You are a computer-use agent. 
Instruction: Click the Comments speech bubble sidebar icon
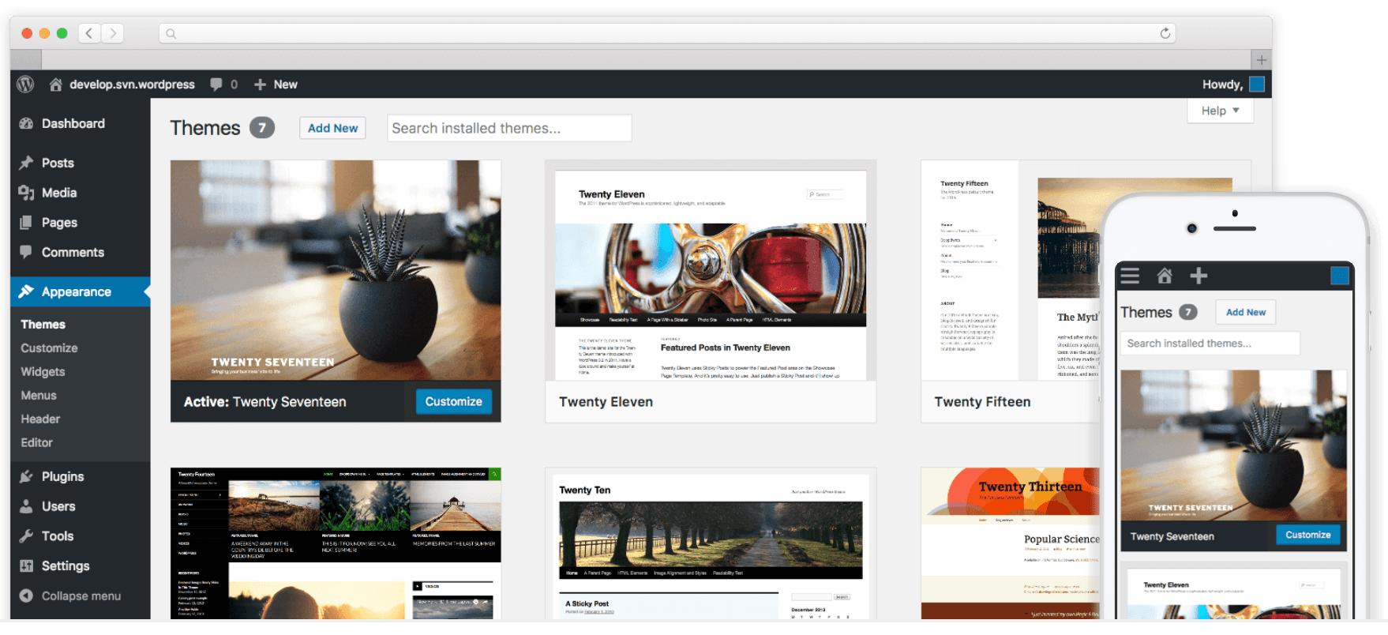tap(26, 253)
